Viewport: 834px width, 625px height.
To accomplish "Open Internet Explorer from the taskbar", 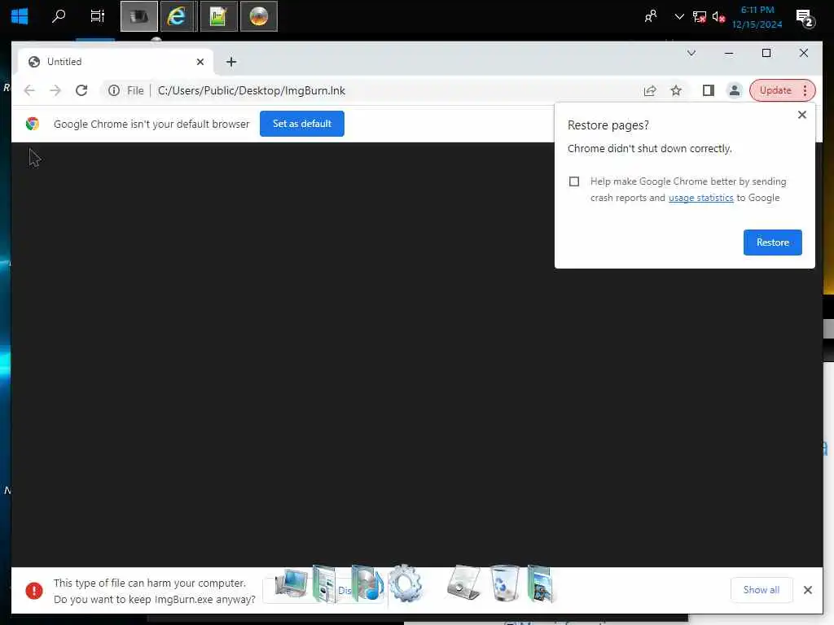I will (176, 16).
